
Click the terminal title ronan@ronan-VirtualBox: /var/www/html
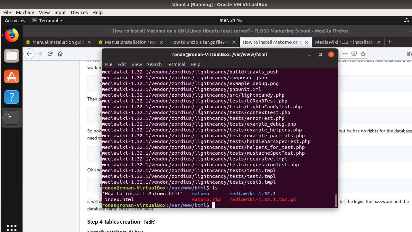[220, 54]
